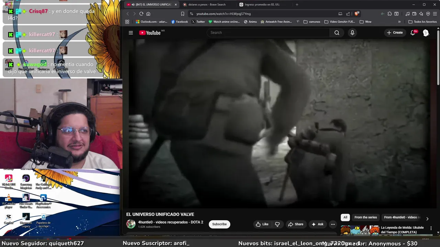The height and width of the screenshot is (247, 440).
Task: Open the Watch anime online bookmark
Action: coord(224,22)
